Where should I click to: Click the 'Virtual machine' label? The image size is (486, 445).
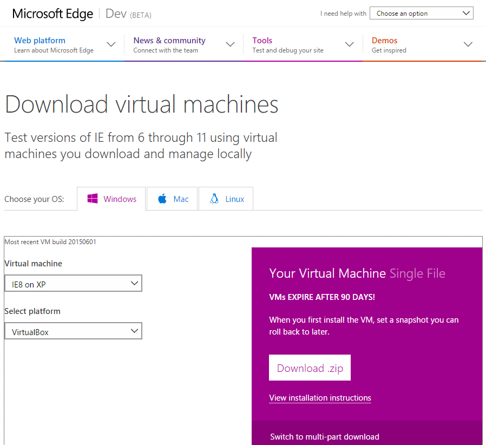pos(33,264)
